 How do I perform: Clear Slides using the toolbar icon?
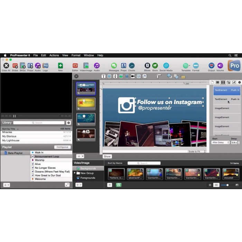[x=15, y=66]
